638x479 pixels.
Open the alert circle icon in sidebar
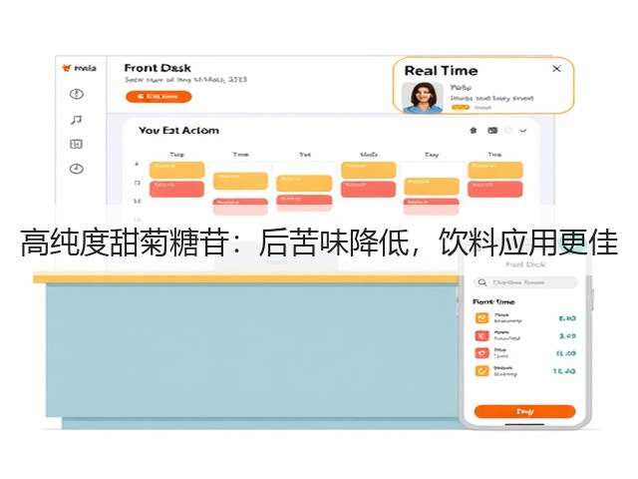tap(77, 94)
